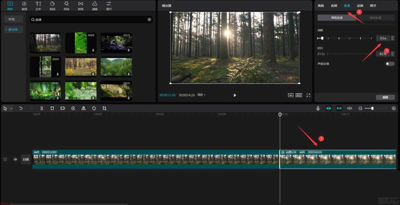This screenshot has width=400, height=205.
Task: Delete the selected clip
Action: [x=52, y=108]
